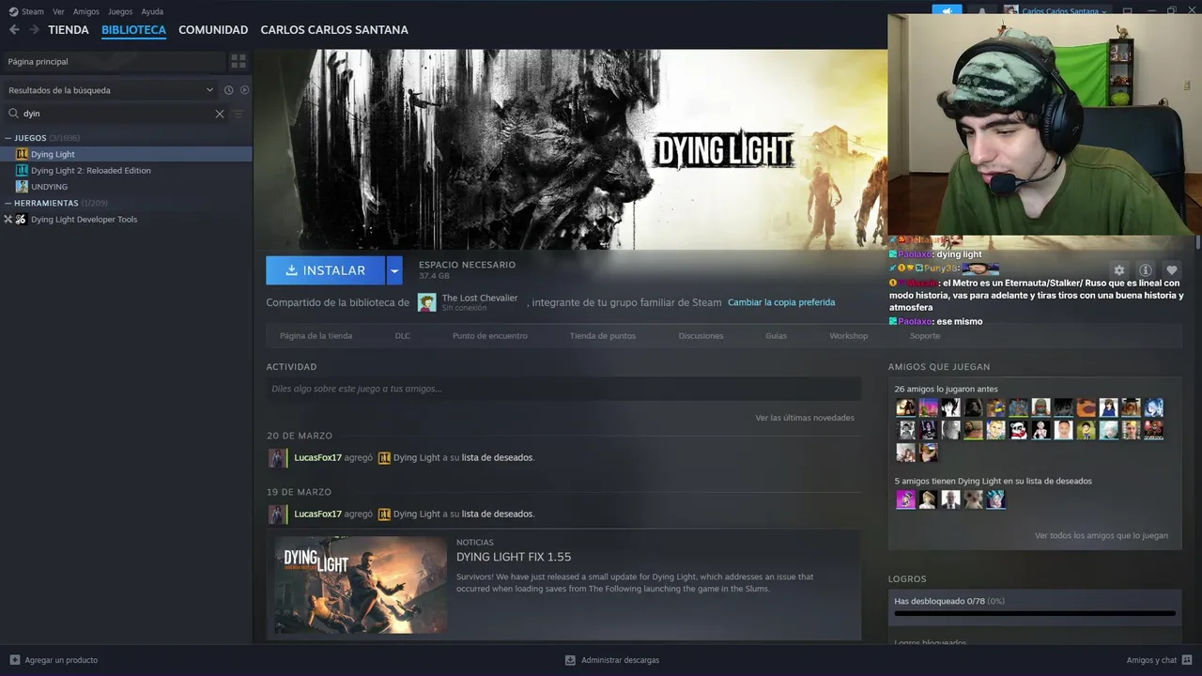The width and height of the screenshot is (1202, 676).
Task: Clear the search text with the X
Action: click(220, 114)
